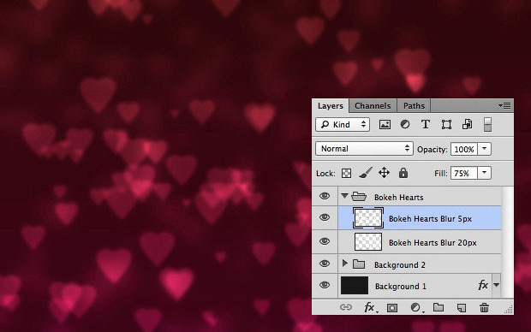Image resolution: width=531 pixels, height=332 pixels.
Task: Toggle the layer filtering switch
Action: (487, 125)
